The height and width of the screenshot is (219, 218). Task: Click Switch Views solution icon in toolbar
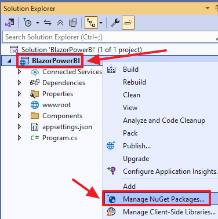coord(9,23)
